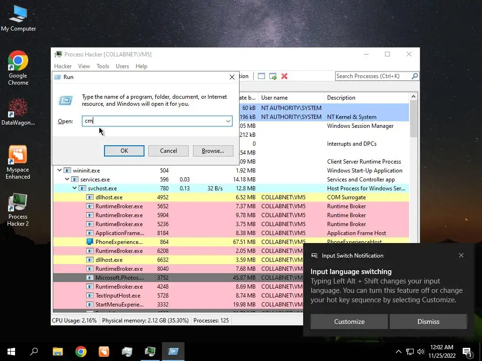Collapse the svchost.exe tree node
Viewport: 482px width, 361px height.
(x=75, y=188)
